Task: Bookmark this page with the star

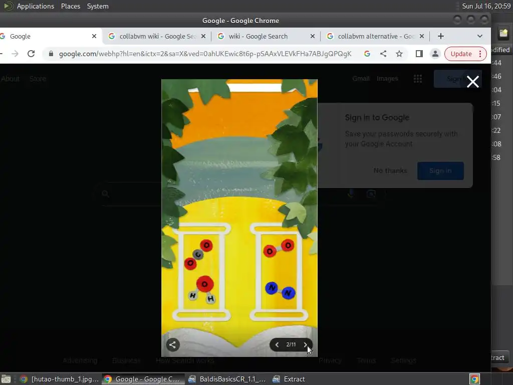Action: point(399,54)
